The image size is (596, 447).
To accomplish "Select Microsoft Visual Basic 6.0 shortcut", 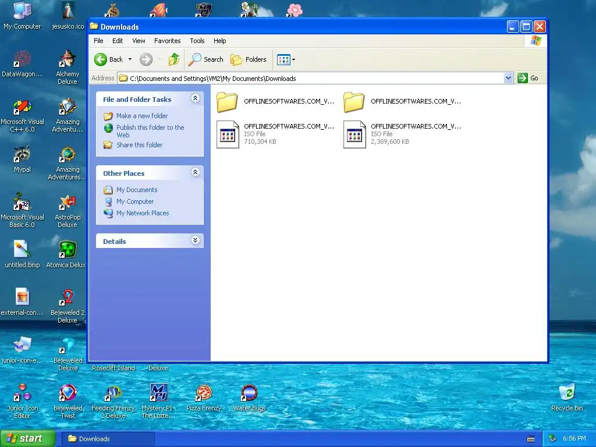I will 22,211.
